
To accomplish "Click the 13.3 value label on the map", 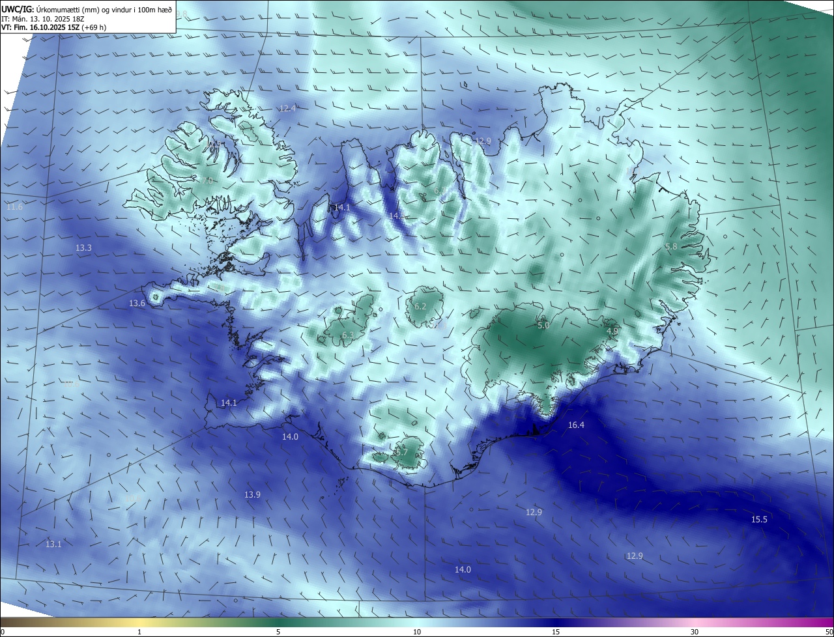I will click(x=83, y=248).
